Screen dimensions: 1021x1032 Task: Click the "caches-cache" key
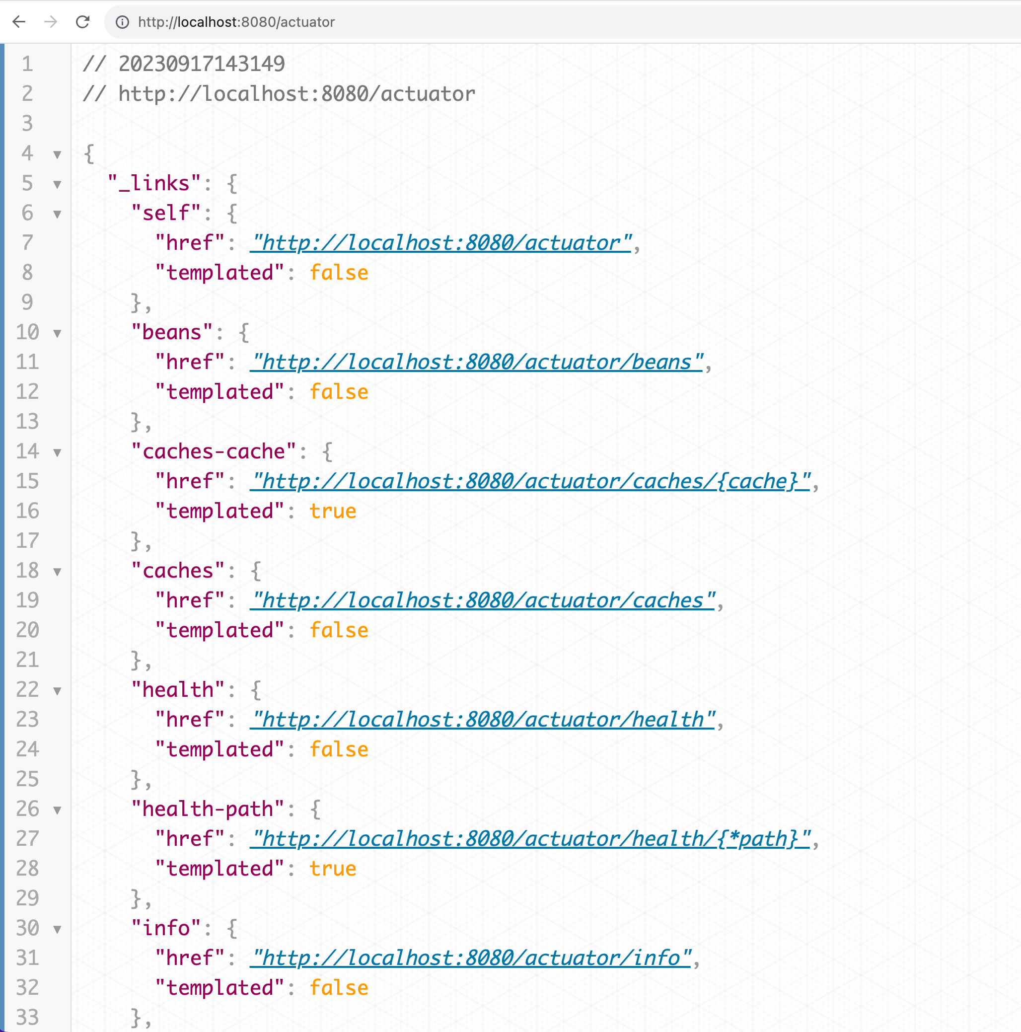tap(214, 451)
